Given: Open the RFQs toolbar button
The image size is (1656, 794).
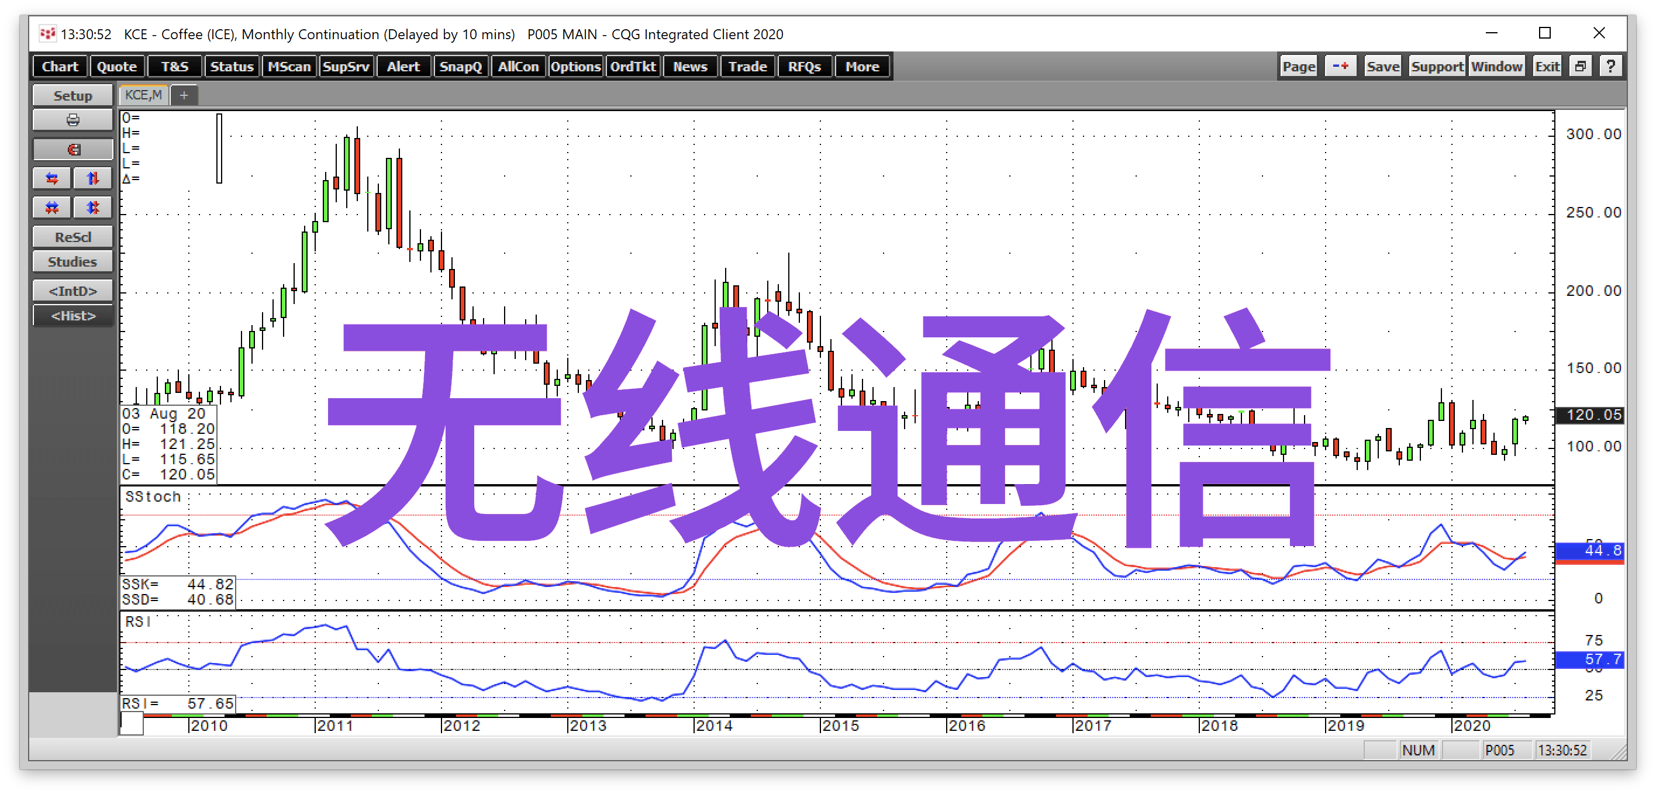Looking at the screenshot, I should point(804,66).
